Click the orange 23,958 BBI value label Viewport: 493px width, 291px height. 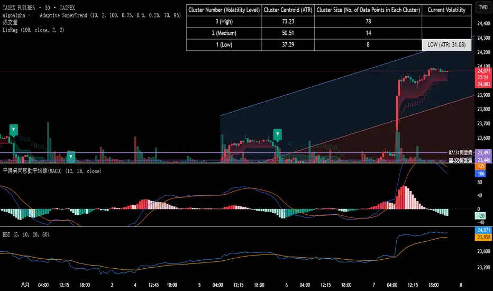(x=482, y=238)
